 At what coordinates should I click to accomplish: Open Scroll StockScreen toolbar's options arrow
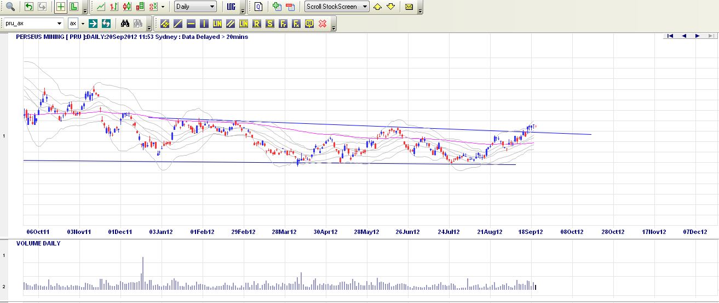tap(420, 10)
